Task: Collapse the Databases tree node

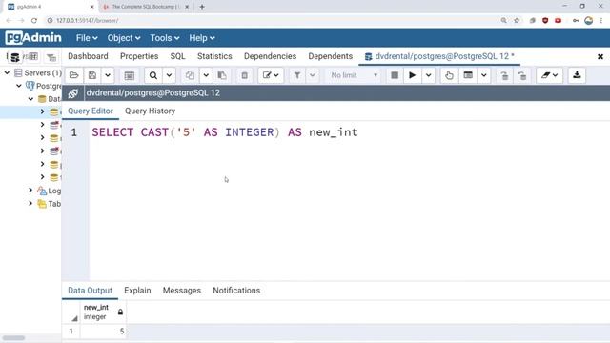Action: pyautogui.click(x=30, y=99)
